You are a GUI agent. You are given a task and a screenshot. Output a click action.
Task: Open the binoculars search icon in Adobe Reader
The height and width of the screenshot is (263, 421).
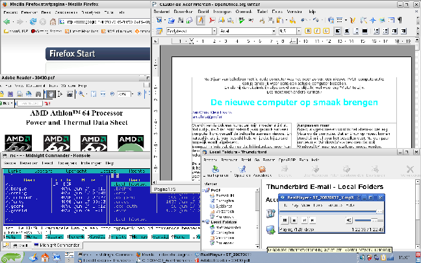click(38, 94)
